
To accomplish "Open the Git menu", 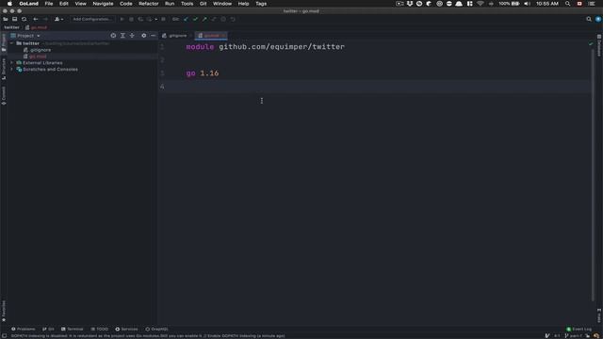I will (x=204, y=4).
